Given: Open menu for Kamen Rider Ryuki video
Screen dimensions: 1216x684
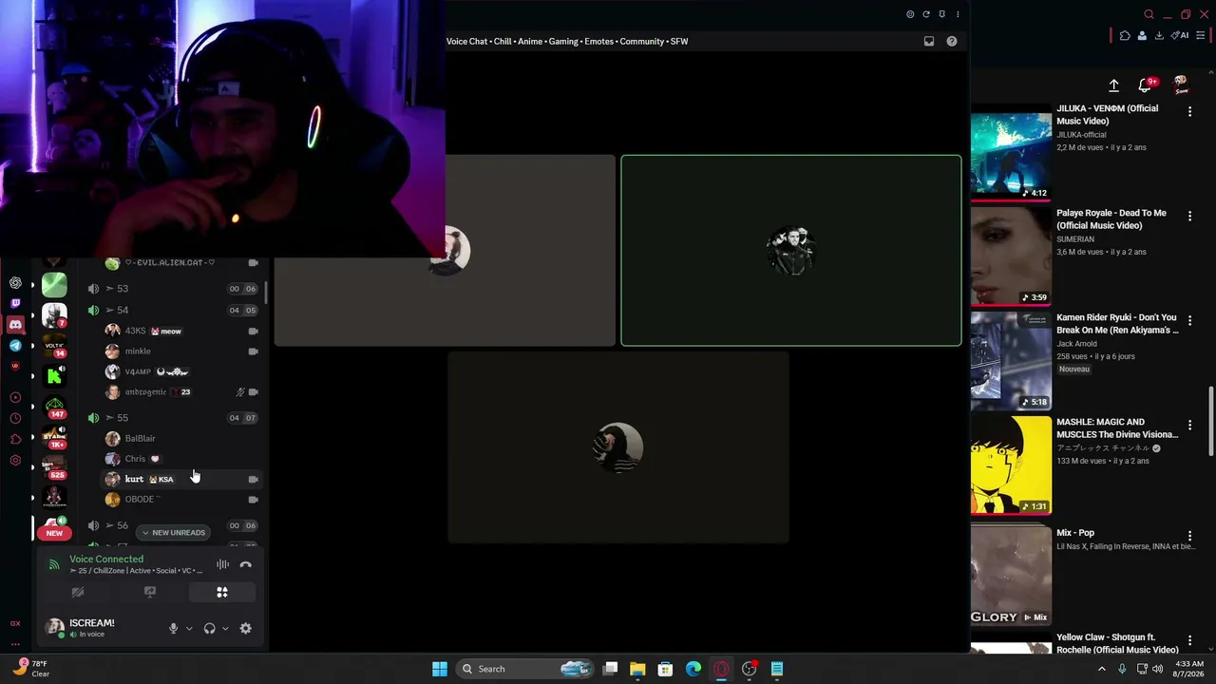Looking at the screenshot, I should pos(1189,321).
